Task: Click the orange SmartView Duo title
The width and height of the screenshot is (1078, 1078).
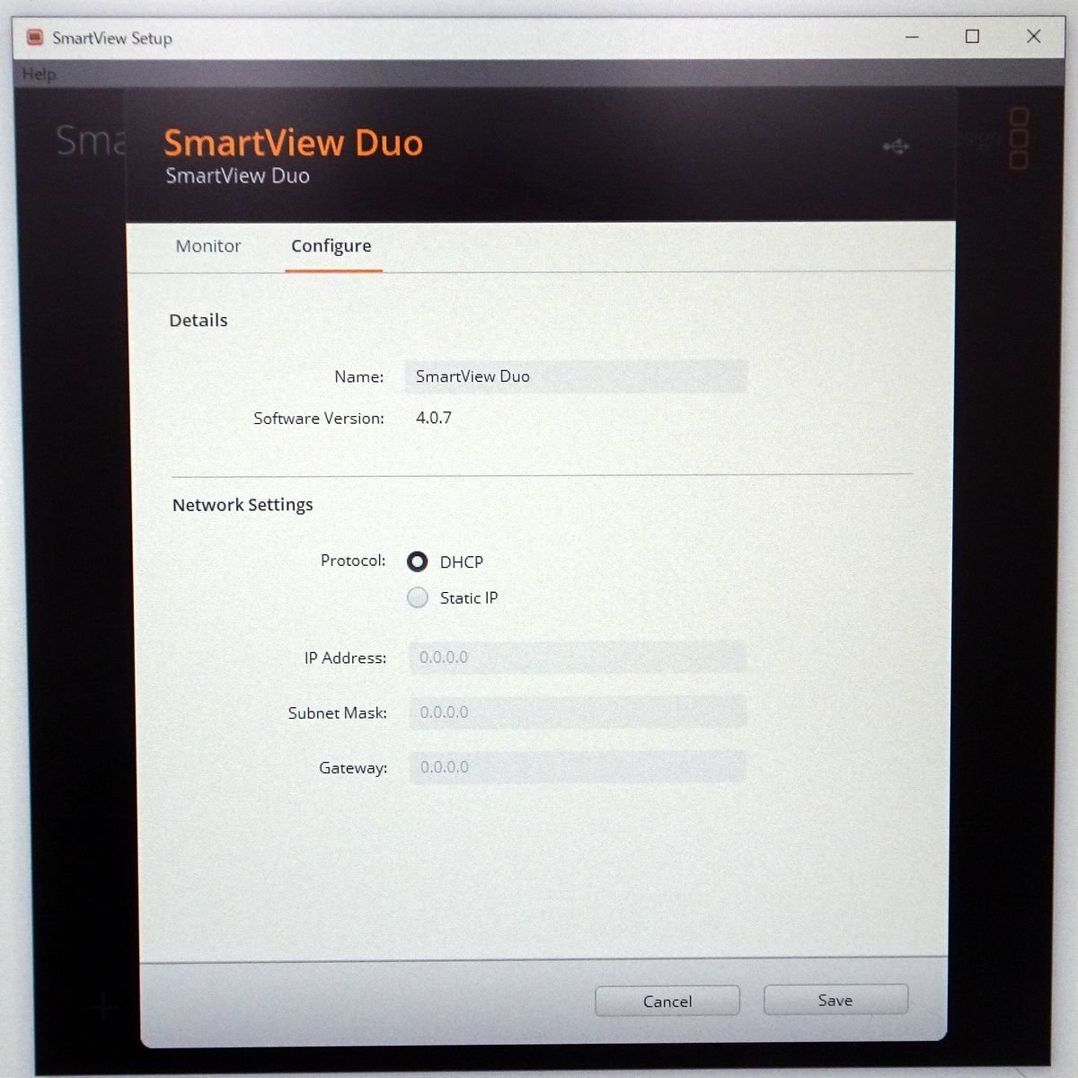Action: [293, 143]
